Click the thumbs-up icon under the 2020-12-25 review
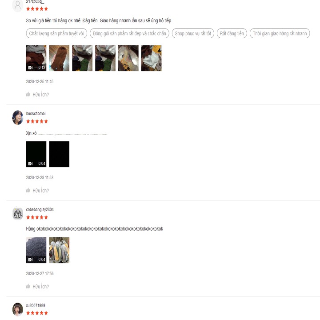 (x=28, y=94)
